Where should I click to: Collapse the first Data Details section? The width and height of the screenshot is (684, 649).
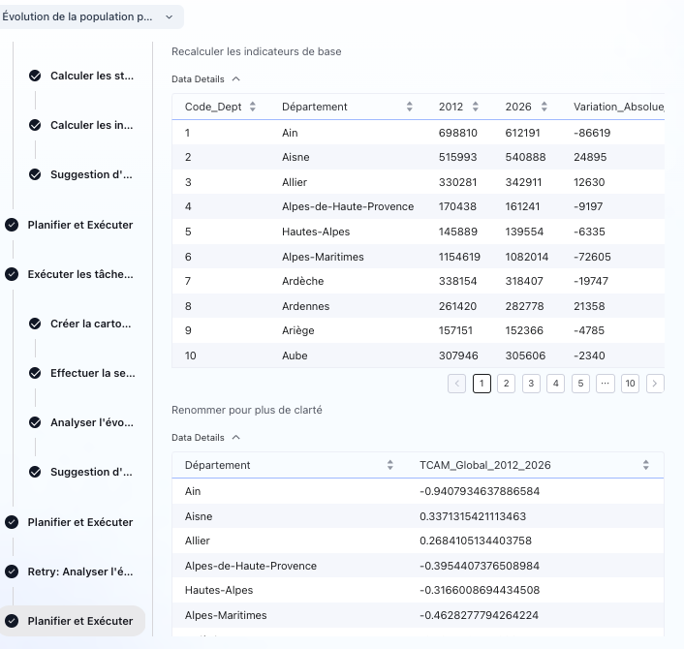point(235,79)
